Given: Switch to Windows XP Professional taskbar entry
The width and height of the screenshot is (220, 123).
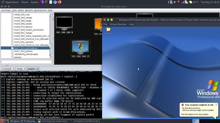Looking at the screenshot, I should [x=21, y=121].
